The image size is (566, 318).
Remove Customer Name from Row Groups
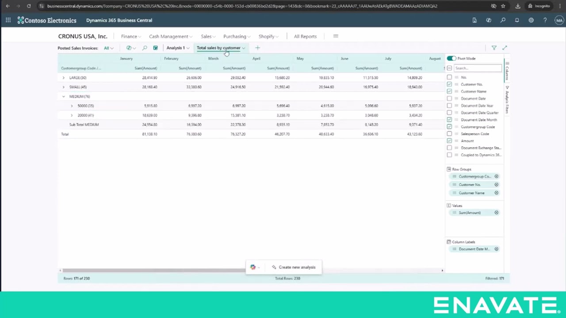click(x=496, y=193)
